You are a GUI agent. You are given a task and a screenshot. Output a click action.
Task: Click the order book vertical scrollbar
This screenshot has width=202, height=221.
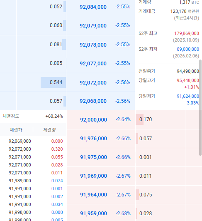click(200, 107)
